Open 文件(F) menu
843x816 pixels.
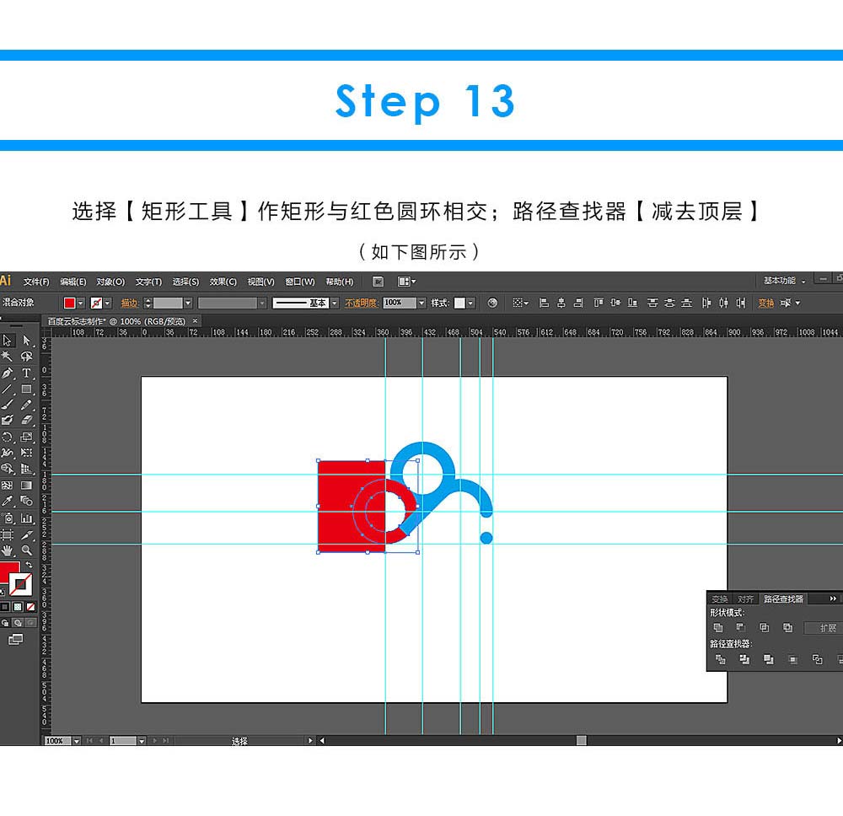coord(36,282)
